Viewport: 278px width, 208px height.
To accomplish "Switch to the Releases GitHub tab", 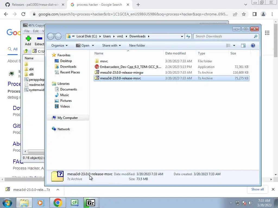I will (35, 5).
